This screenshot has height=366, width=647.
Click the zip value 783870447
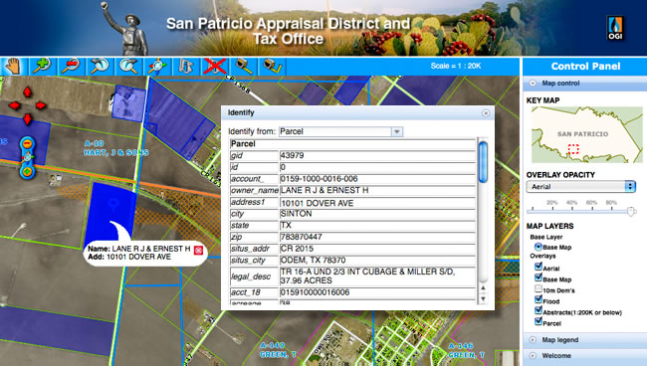[377, 237]
